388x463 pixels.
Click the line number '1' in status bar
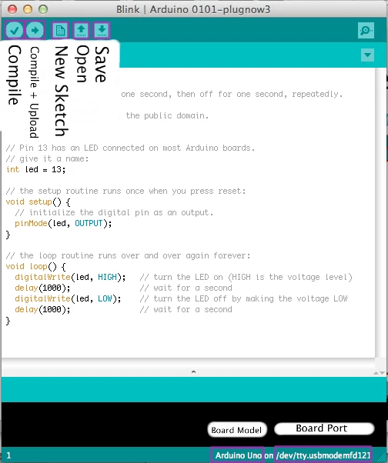click(x=8, y=455)
